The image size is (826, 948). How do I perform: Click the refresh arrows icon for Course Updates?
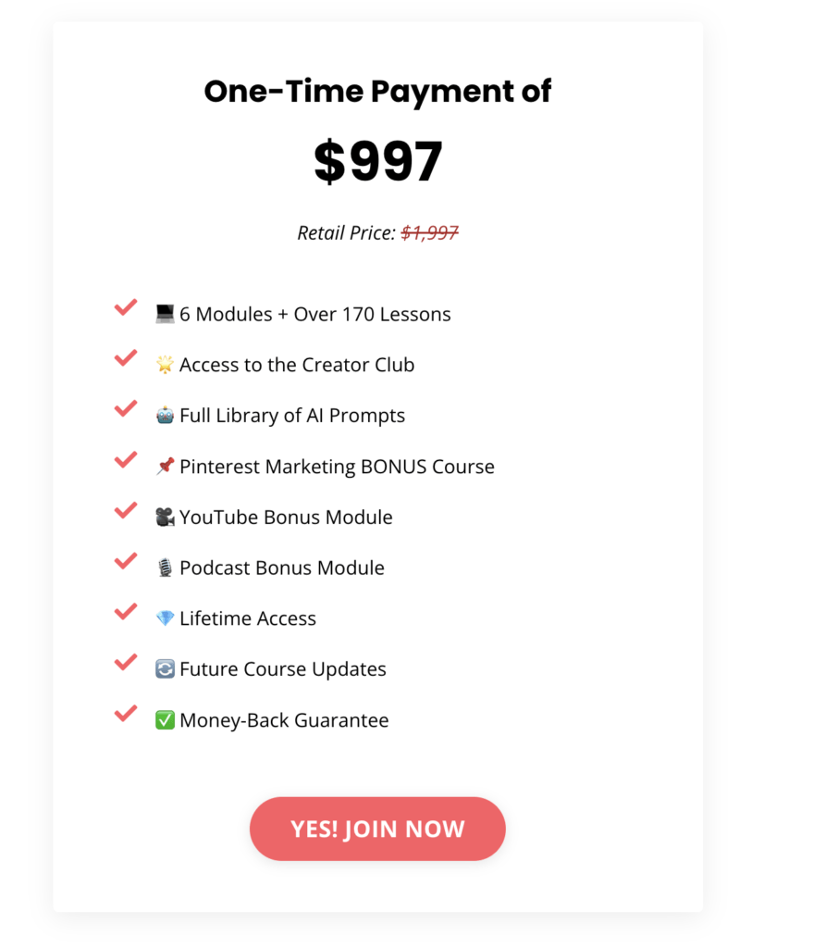pos(166,668)
